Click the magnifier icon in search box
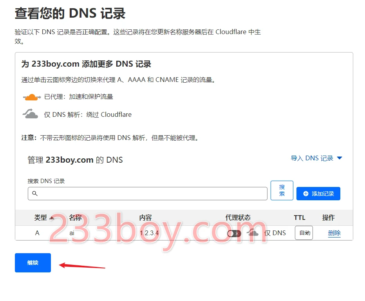 [x=35, y=193]
